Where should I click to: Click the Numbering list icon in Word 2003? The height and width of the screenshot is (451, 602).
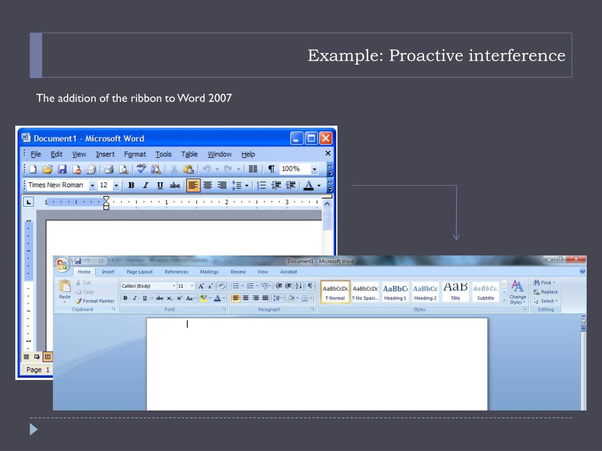pos(262,186)
